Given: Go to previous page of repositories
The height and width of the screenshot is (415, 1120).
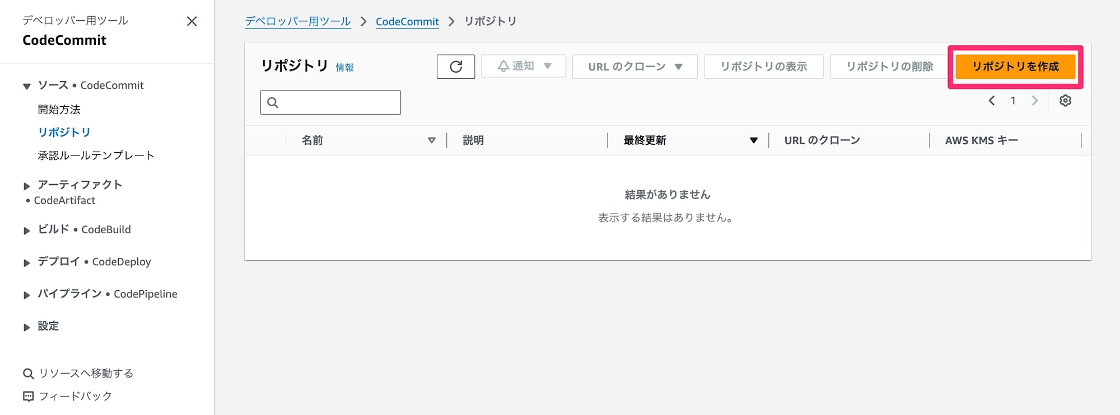Looking at the screenshot, I should tap(991, 101).
